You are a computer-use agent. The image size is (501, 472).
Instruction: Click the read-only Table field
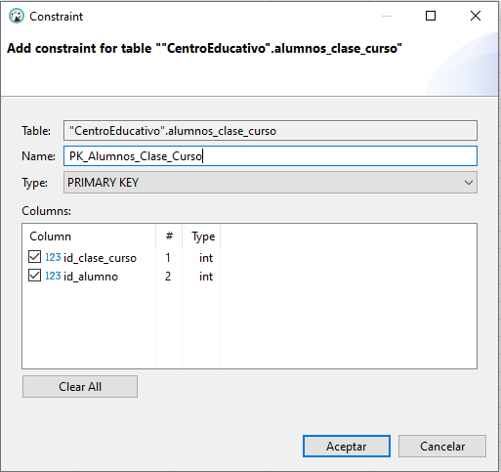coord(271,131)
